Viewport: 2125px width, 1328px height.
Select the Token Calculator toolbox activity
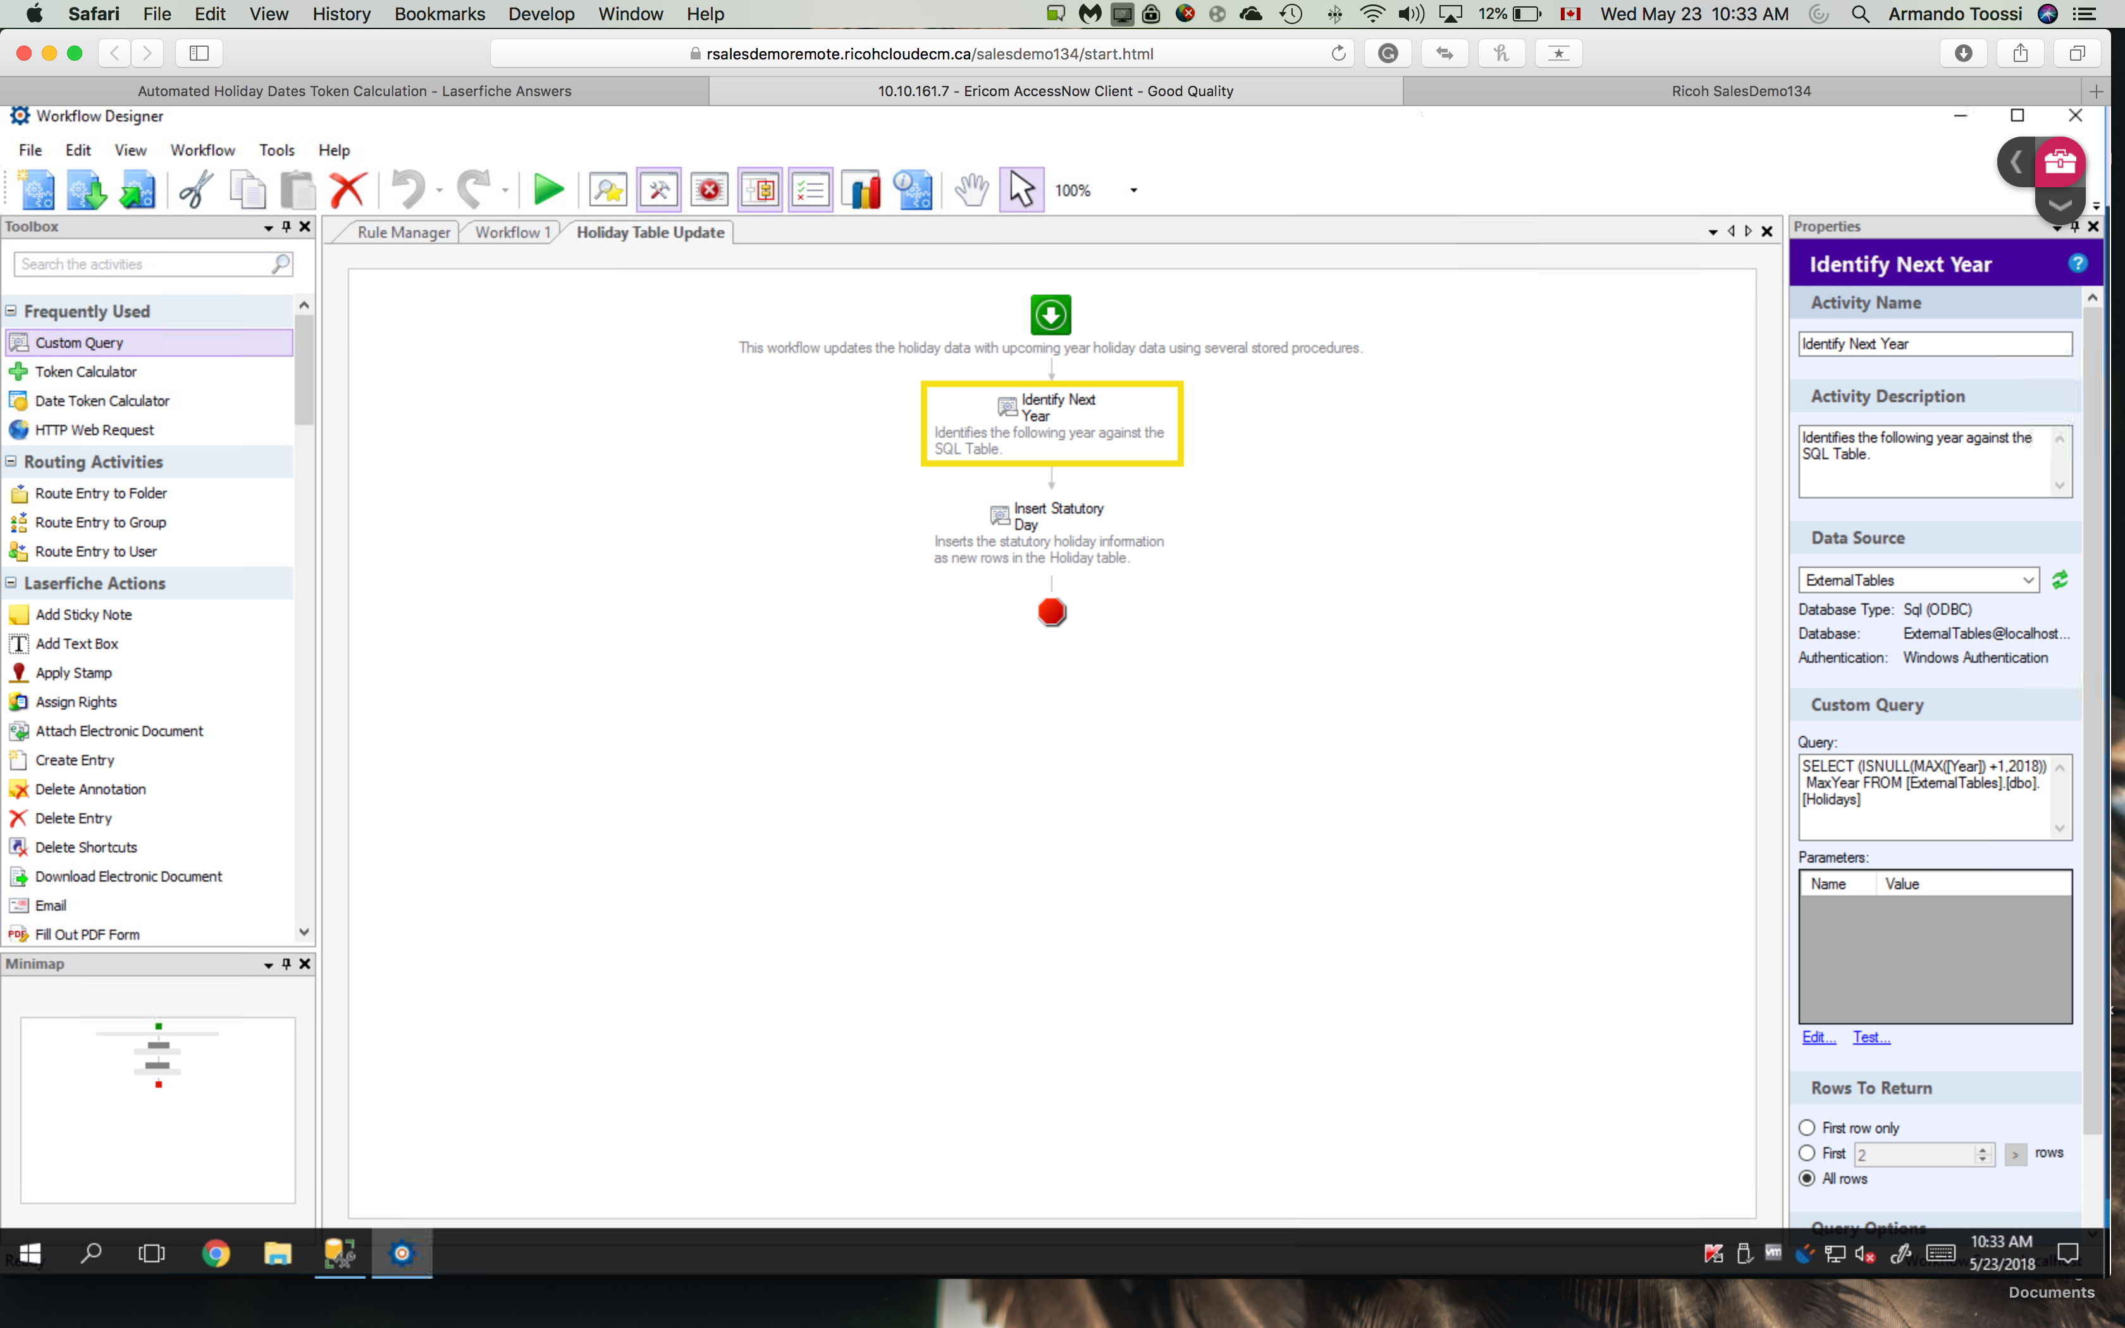(x=85, y=372)
